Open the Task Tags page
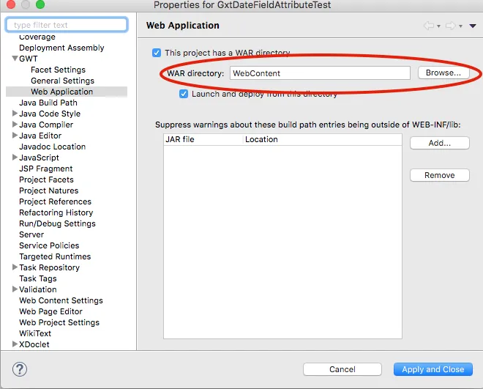Image resolution: width=483 pixels, height=389 pixels. pyautogui.click(x=38, y=278)
